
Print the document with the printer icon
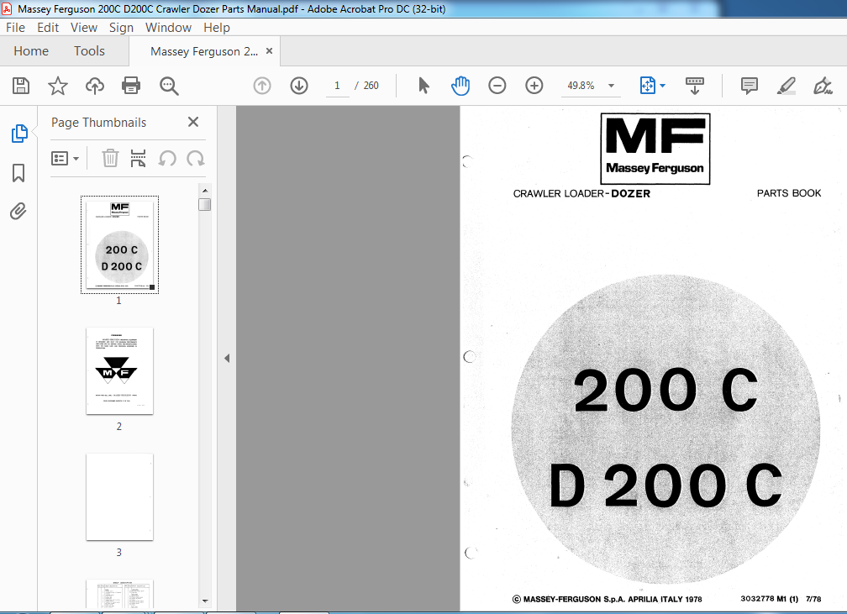point(131,86)
